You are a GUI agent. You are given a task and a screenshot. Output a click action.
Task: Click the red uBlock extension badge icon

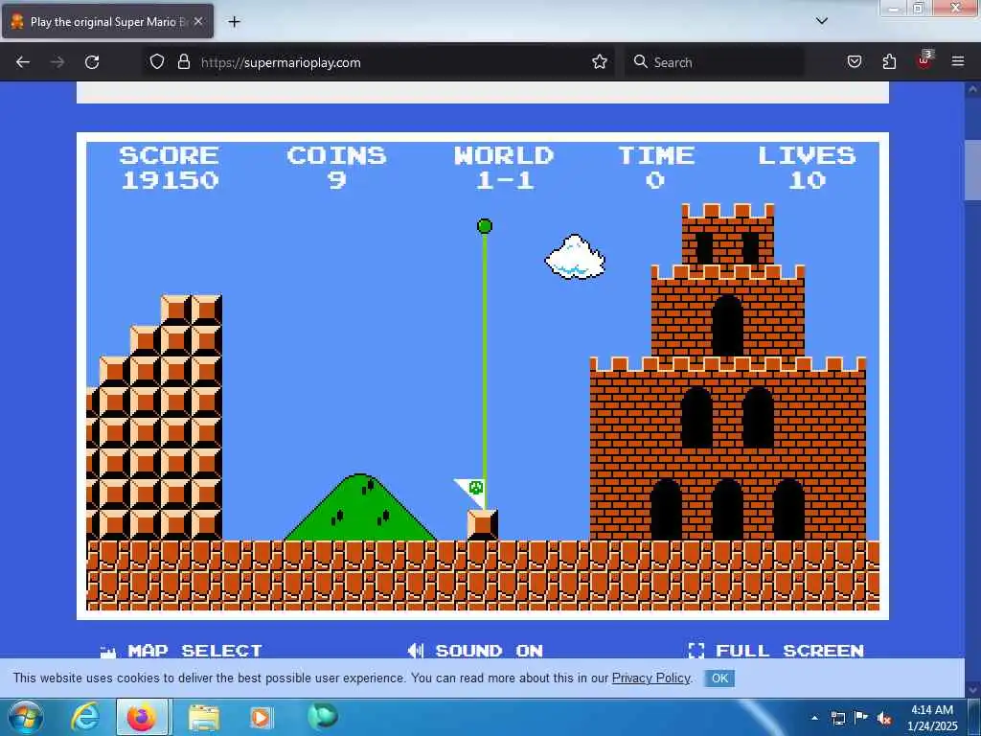924,60
